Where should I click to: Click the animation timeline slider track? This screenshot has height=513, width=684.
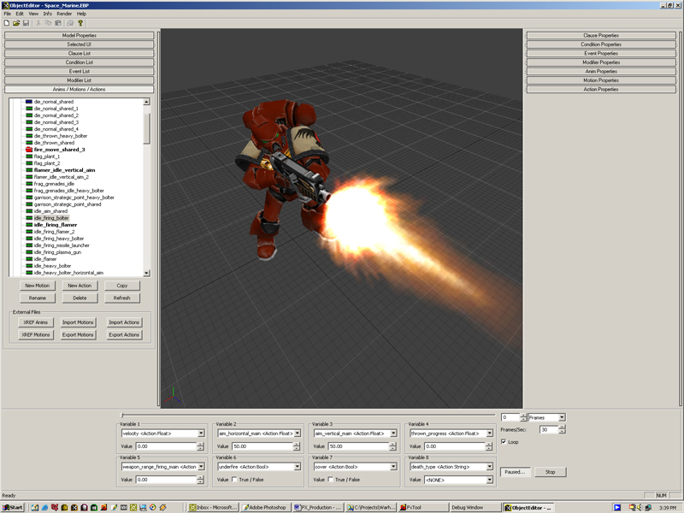(308, 416)
